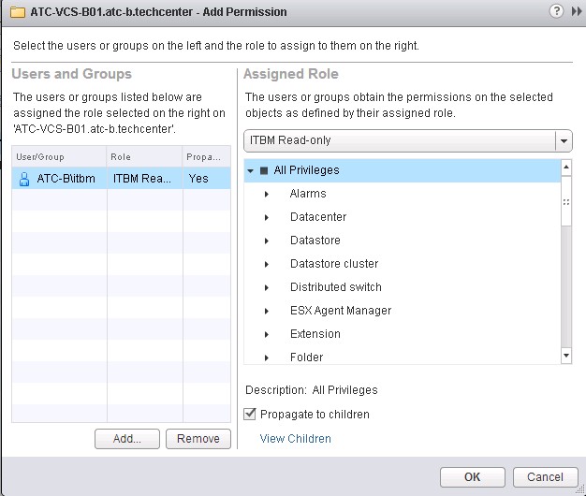This screenshot has width=586, height=496.
Task: Click the privileges list scroll down arrow
Action: (565, 356)
